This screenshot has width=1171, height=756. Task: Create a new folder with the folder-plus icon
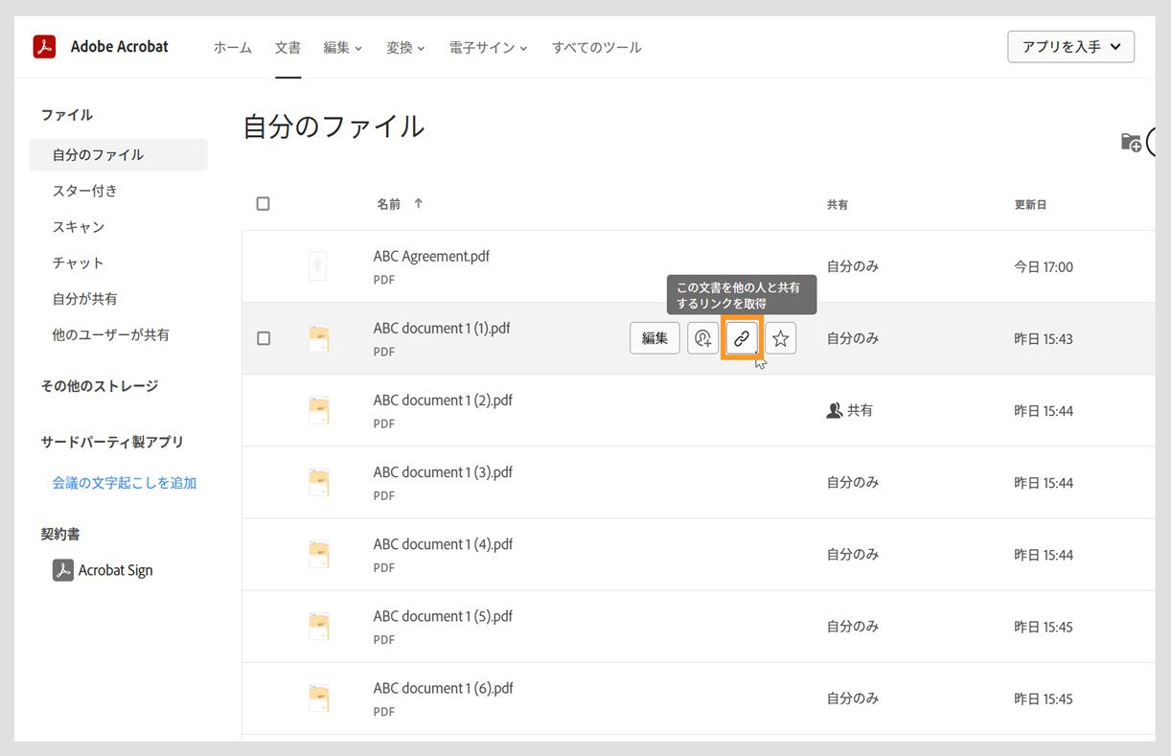click(1131, 142)
